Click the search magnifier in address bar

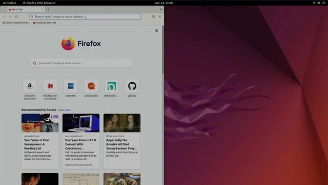tap(32, 16)
